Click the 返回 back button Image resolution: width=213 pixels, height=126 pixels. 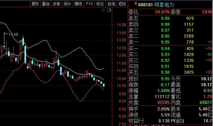(122, 4)
